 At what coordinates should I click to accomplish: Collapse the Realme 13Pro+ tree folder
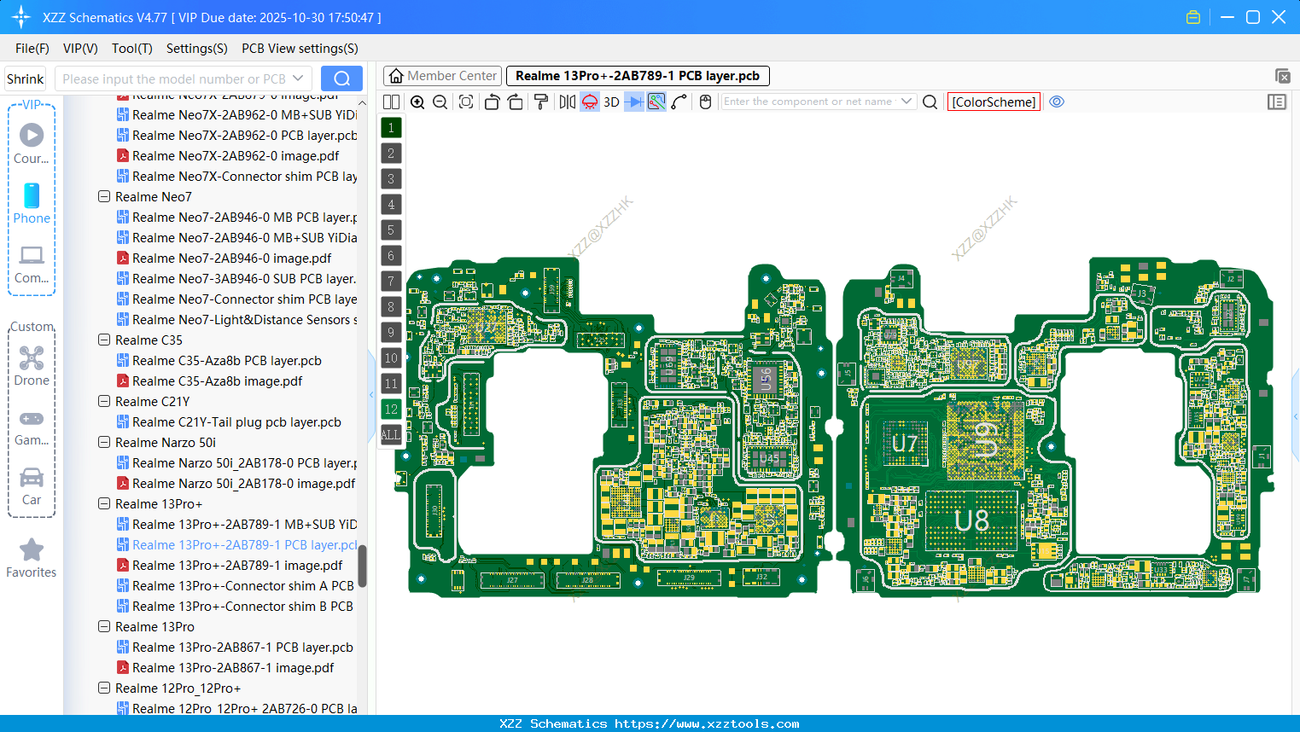104,504
